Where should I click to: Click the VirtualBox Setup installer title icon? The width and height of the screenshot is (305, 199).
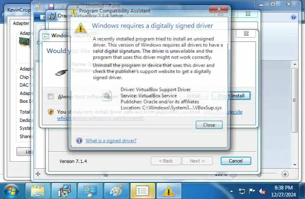pos(52,16)
